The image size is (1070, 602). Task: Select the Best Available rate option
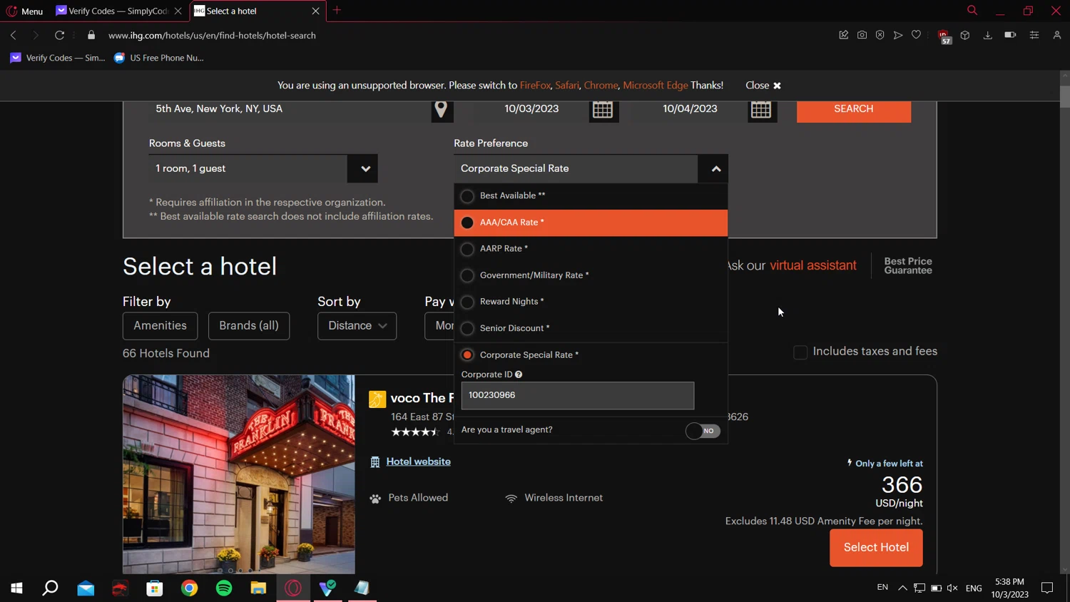(591, 195)
